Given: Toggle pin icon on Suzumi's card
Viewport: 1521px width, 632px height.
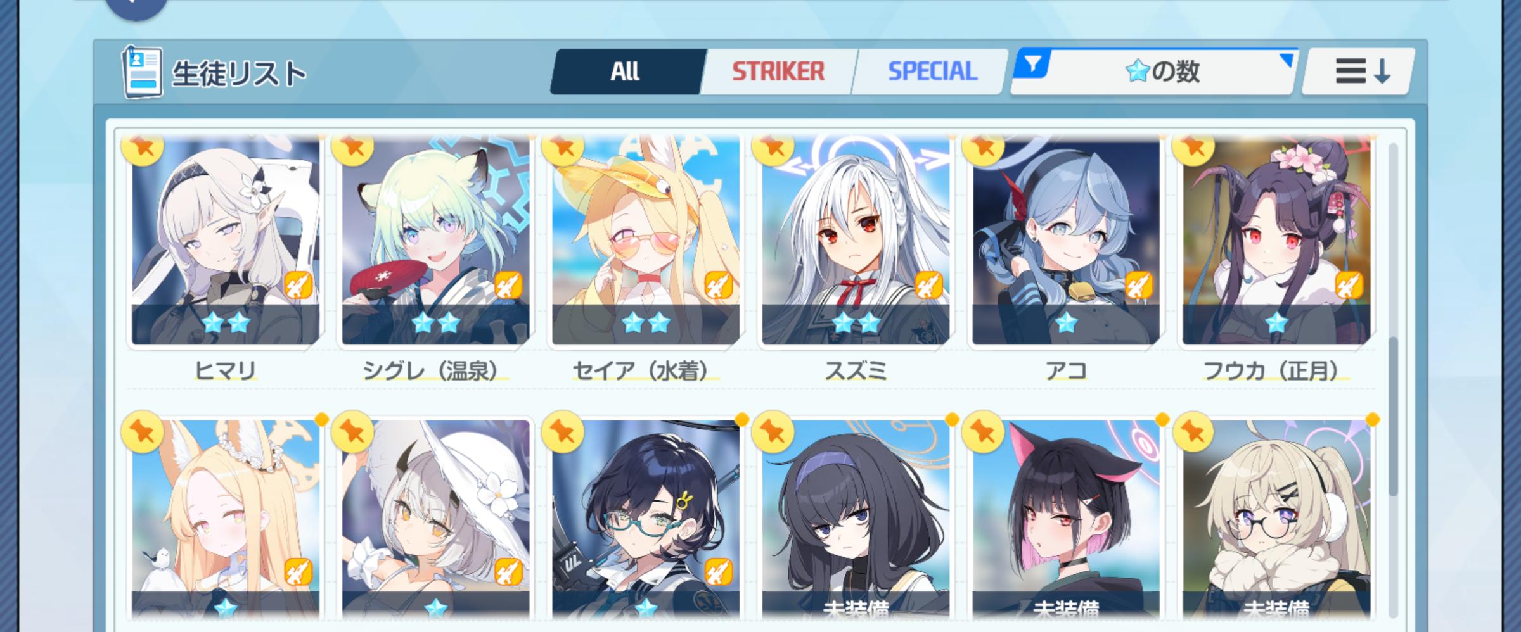Looking at the screenshot, I should click(x=773, y=148).
